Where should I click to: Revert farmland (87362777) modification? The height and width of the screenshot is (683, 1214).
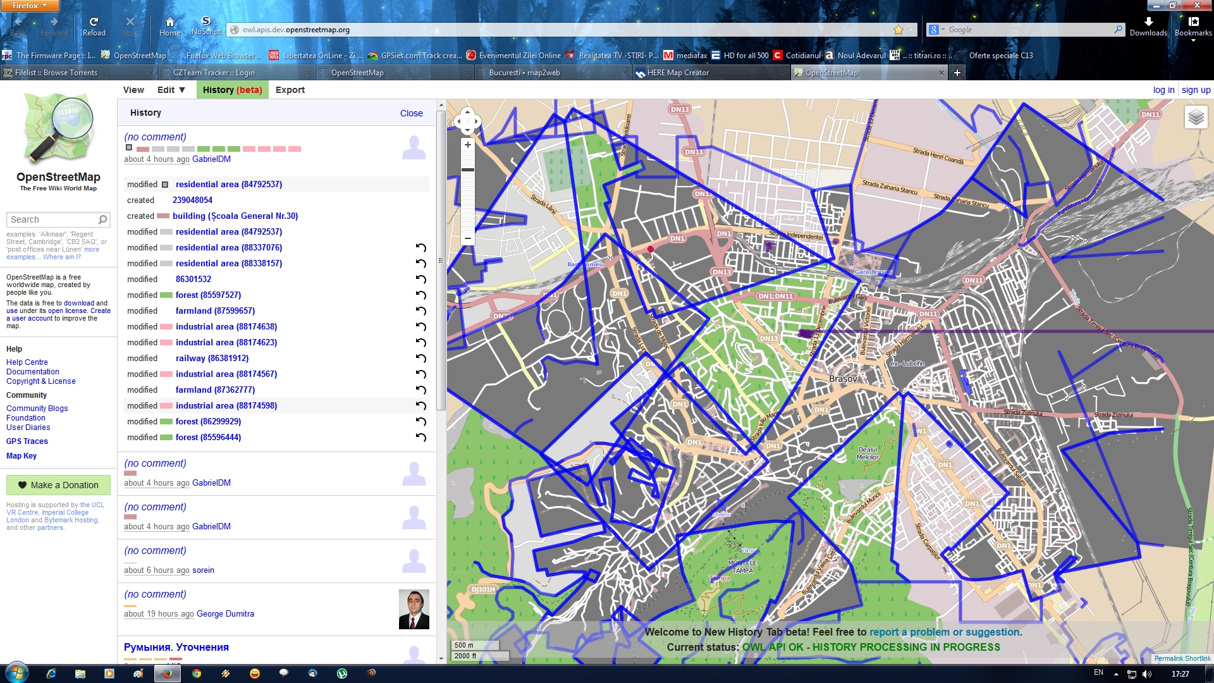(x=420, y=390)
